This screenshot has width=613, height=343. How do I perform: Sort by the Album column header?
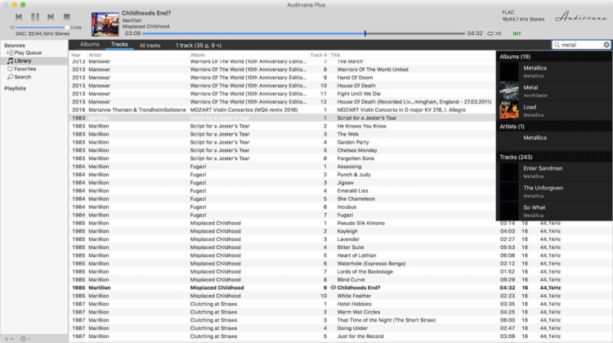[198, 55]
